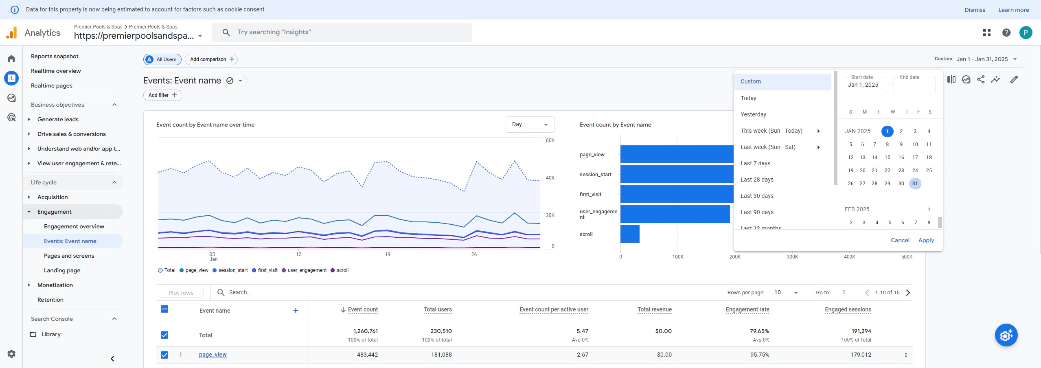Open the Advertising icon in left rail
This screenshot has height=368, width=1041.
click(x=11, y=118)
